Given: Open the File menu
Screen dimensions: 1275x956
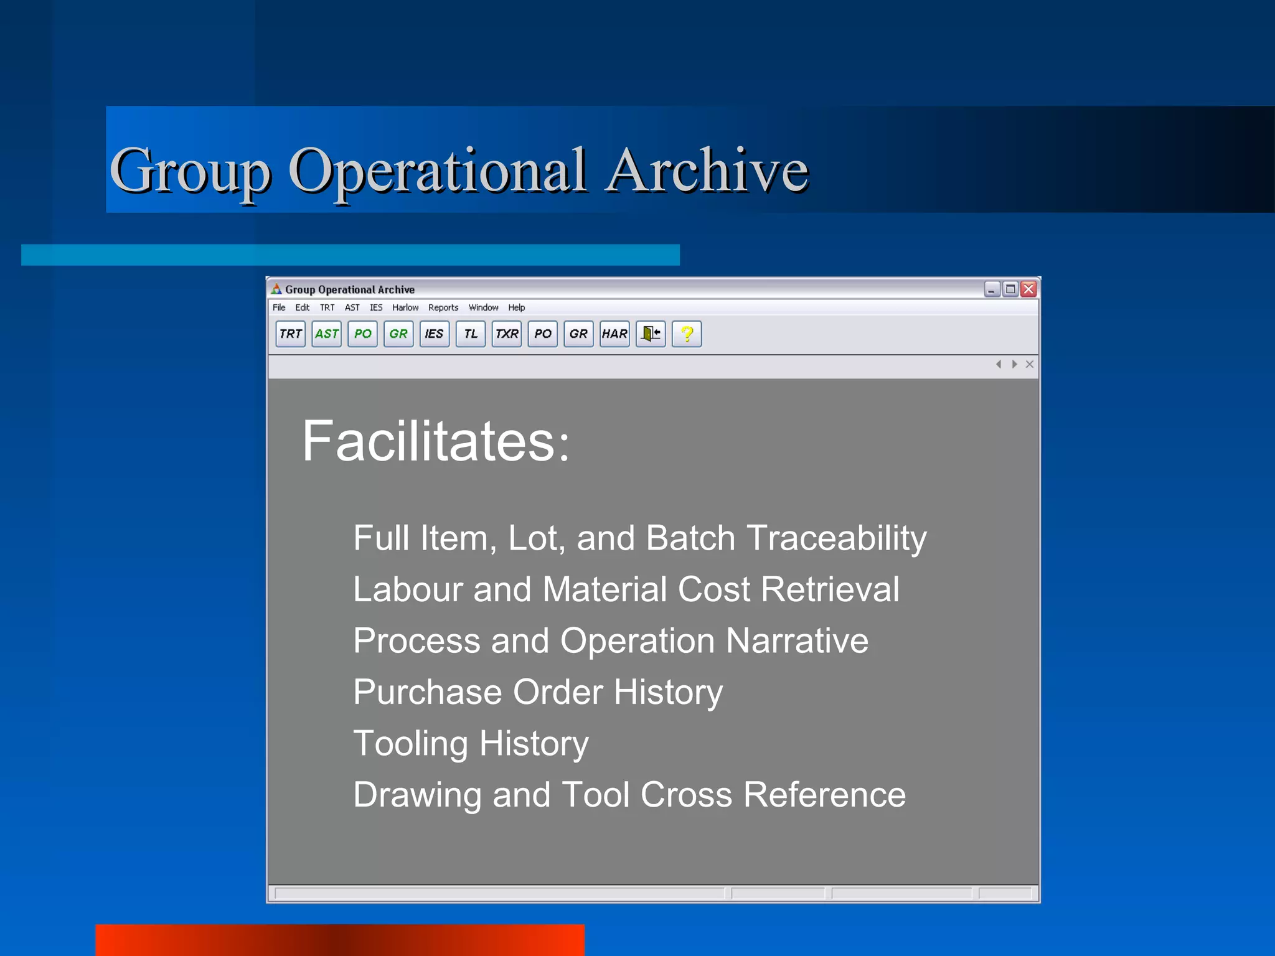Looking at the screenshot, I should [x=279, y=307].
